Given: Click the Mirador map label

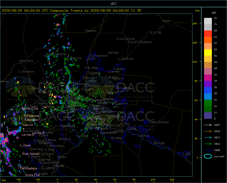Looking at the screenshot, I should pos(116,138).
